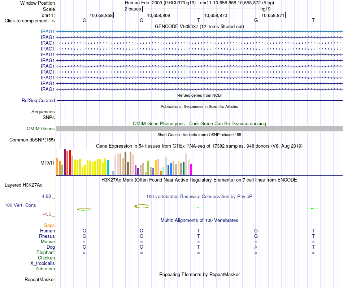Image resolution: width=343 pixels, height=288 pixels.
Task: Click the hg19 scale label
Action: (x=265, y=9)
